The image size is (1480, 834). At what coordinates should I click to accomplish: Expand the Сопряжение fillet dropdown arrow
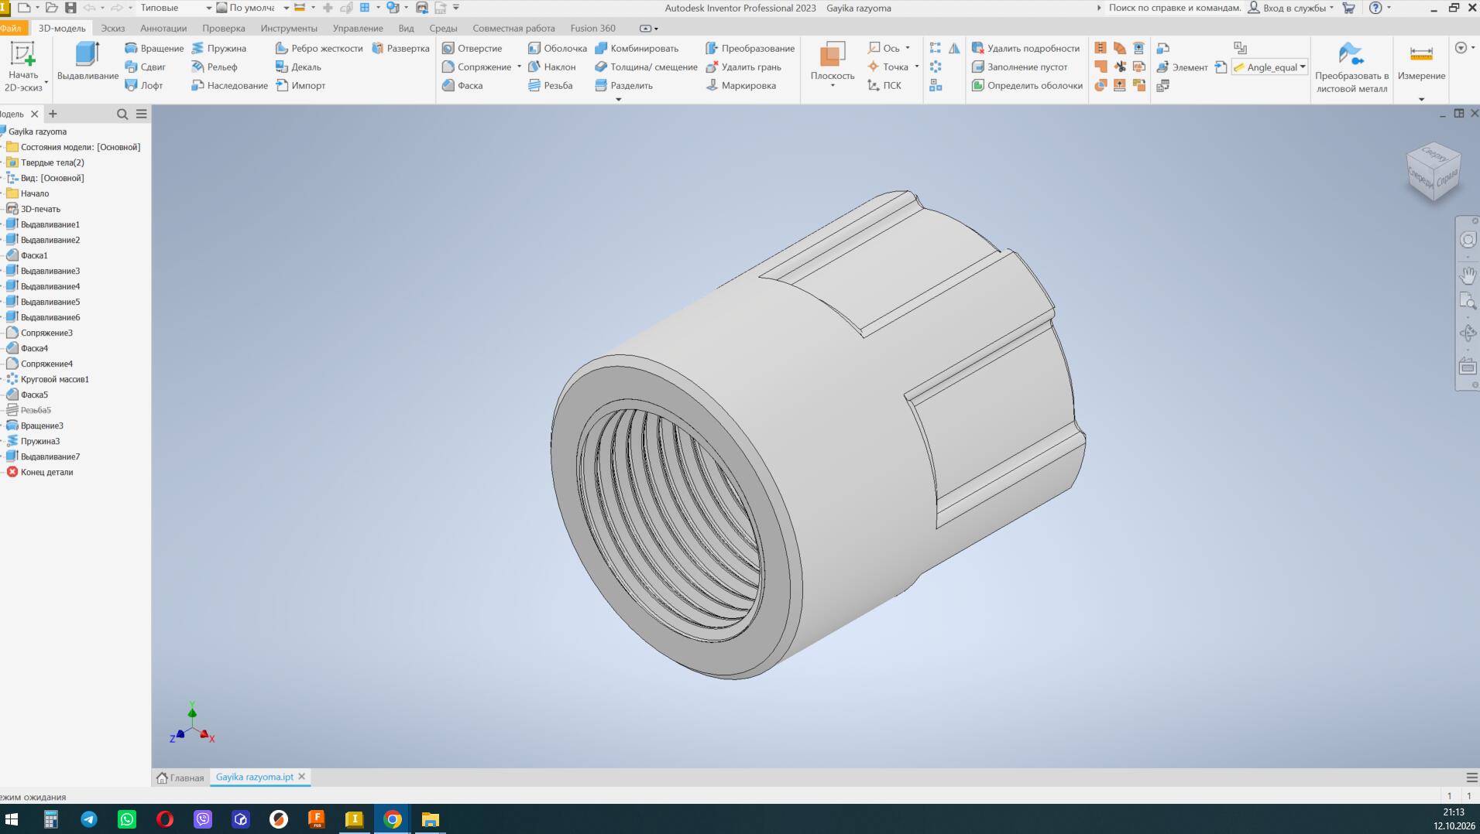tap(519, 67)
